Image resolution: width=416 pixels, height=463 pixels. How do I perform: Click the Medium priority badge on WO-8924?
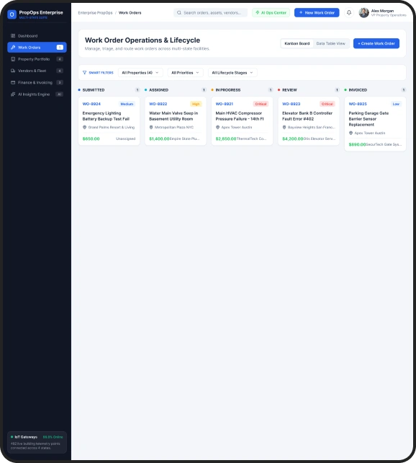[x=127, y=104]
